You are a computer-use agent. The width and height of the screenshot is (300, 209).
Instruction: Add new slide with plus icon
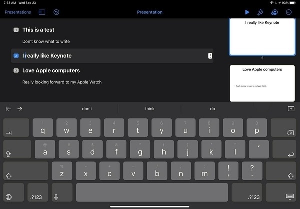[x=291, y=109]
